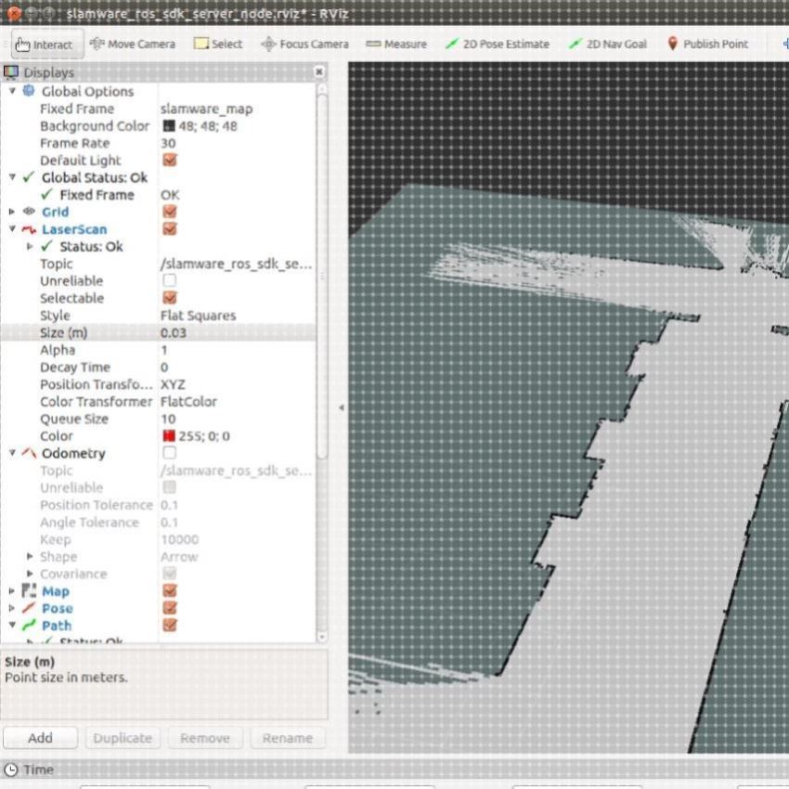Screen dimensions: 789x789
Task: Click the left panel collapse arrow handle
Action: (x=342, y=407)
